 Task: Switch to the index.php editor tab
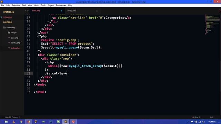coord(36,11)
